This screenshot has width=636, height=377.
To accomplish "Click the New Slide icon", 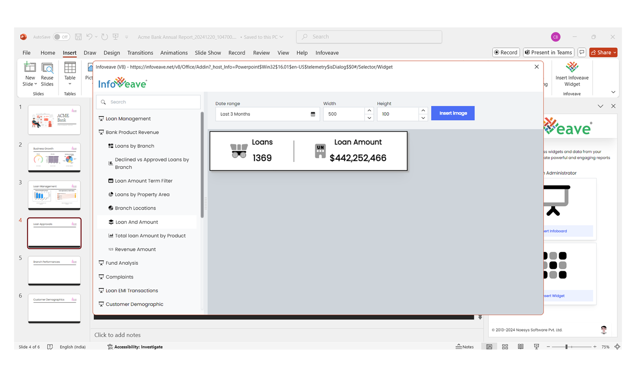I will (30, 67).
